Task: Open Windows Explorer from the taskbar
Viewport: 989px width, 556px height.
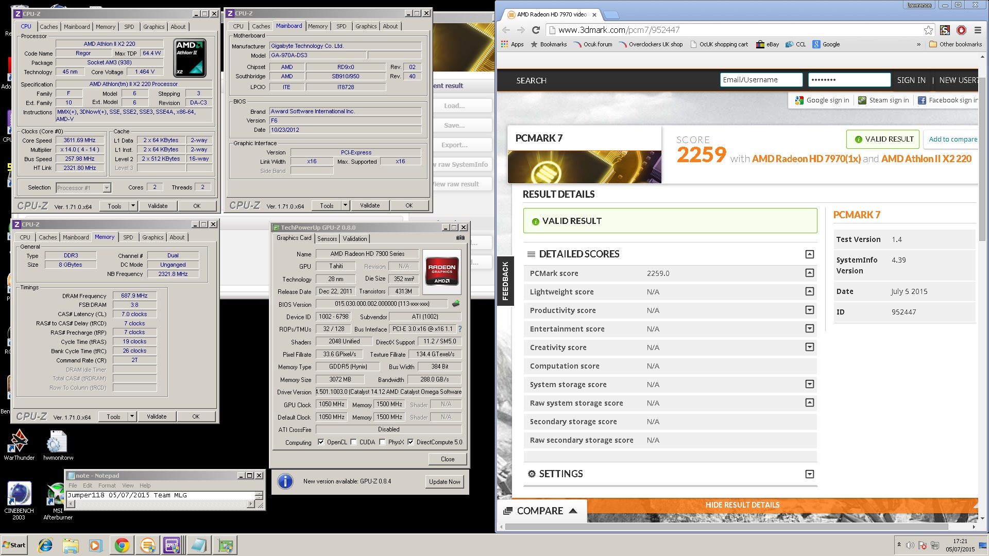Action: (71, 545)
